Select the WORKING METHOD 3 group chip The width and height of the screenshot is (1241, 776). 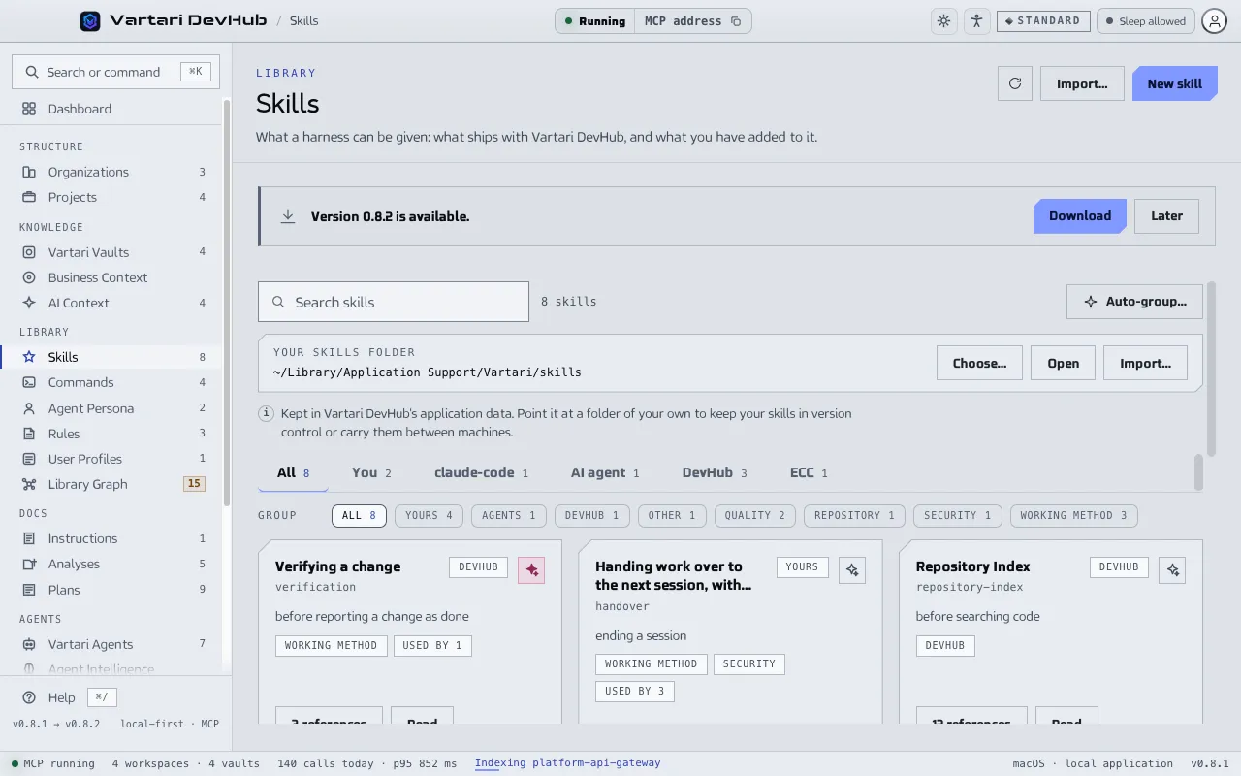(1073, 516)
